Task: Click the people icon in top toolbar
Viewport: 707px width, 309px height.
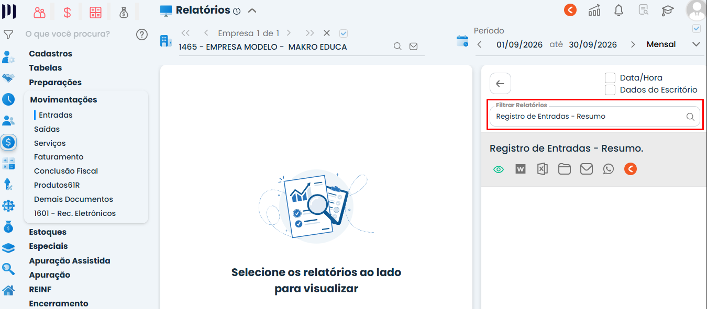Action: (x=39, y=12)
